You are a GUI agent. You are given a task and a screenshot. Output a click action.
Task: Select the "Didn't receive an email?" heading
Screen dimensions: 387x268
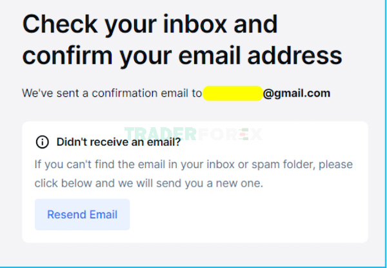pos(119,142)
